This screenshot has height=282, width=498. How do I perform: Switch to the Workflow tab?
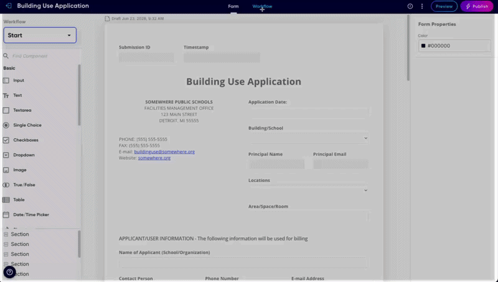[x=262, y=6]
